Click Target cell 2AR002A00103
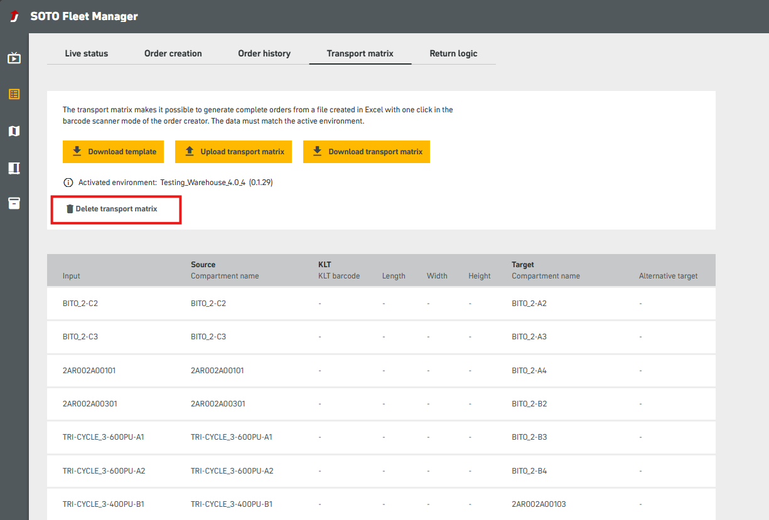The height and width of the screenshot is (520, 769). click(x=539, y=504)
